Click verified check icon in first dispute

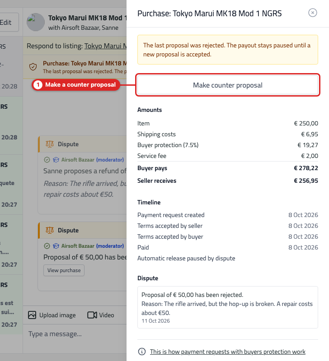47,160
